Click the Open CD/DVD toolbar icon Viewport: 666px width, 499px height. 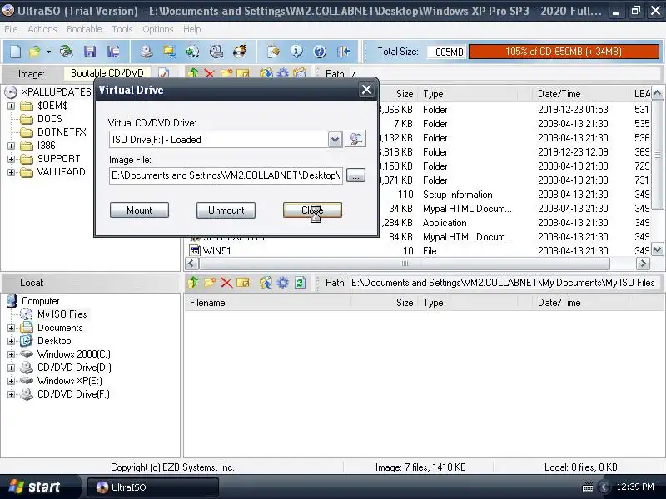pos(66,52)
